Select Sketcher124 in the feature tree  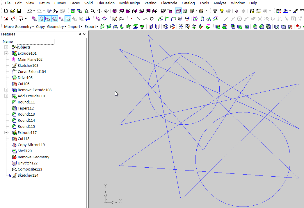(28, 175)
